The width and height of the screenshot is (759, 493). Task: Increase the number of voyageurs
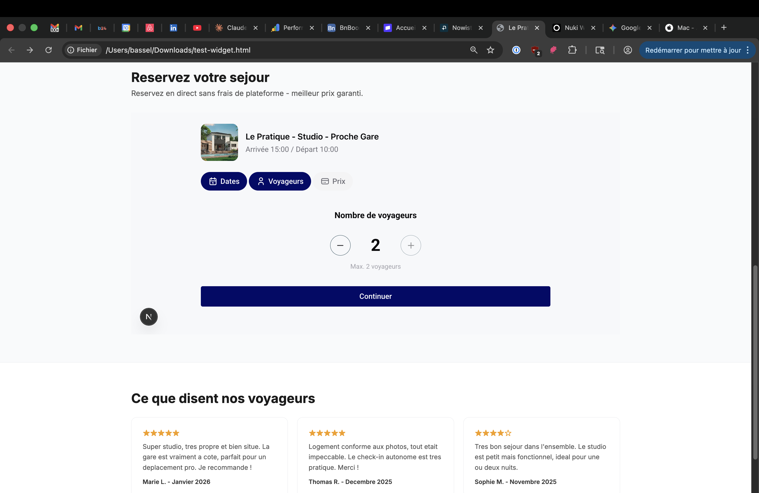click(411, 245)
